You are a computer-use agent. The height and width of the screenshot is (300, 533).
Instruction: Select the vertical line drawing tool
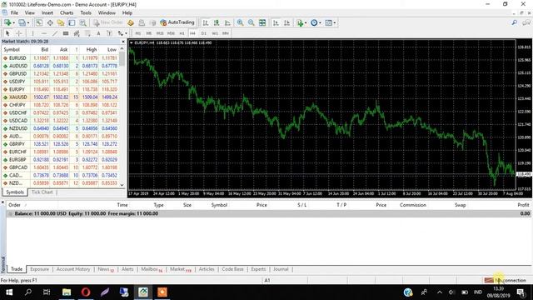(32, 33)
